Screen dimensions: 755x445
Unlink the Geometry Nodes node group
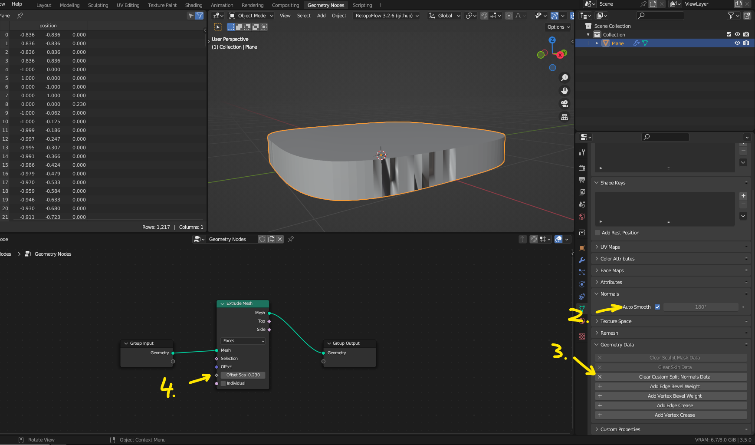click(280, 239)
